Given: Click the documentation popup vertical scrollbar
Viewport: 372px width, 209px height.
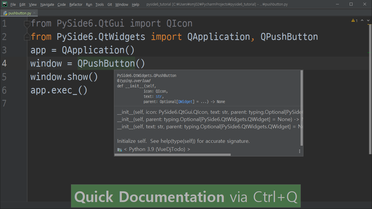Looking at the screenshot, I should (x=302, y=108).
